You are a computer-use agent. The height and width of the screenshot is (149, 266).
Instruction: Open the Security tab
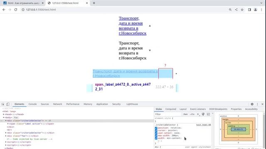pyautogui.click(x=116, y=104)
